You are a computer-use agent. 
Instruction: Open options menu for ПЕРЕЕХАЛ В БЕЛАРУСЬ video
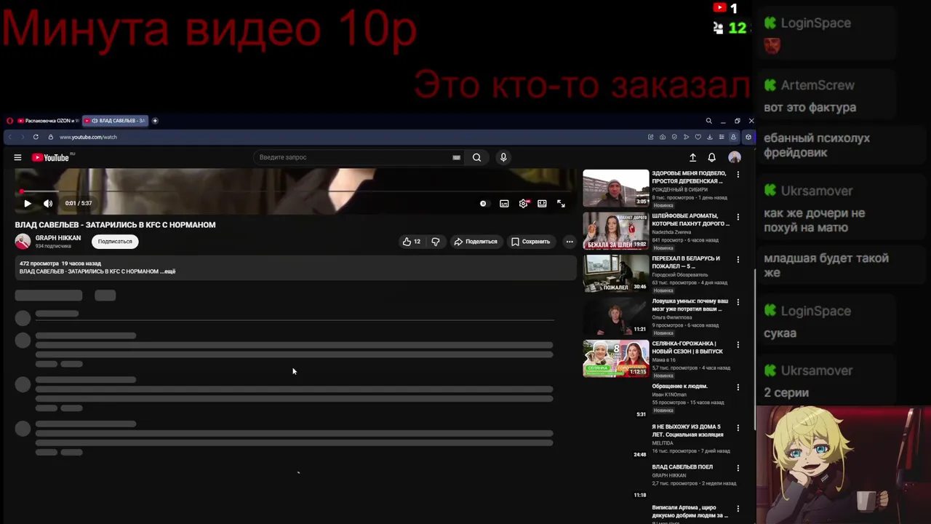pyautogui.click(x=738, y=260)
